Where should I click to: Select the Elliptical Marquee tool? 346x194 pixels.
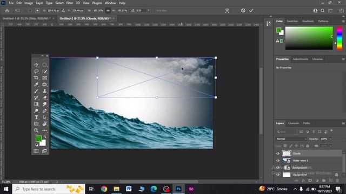point(44,65)
